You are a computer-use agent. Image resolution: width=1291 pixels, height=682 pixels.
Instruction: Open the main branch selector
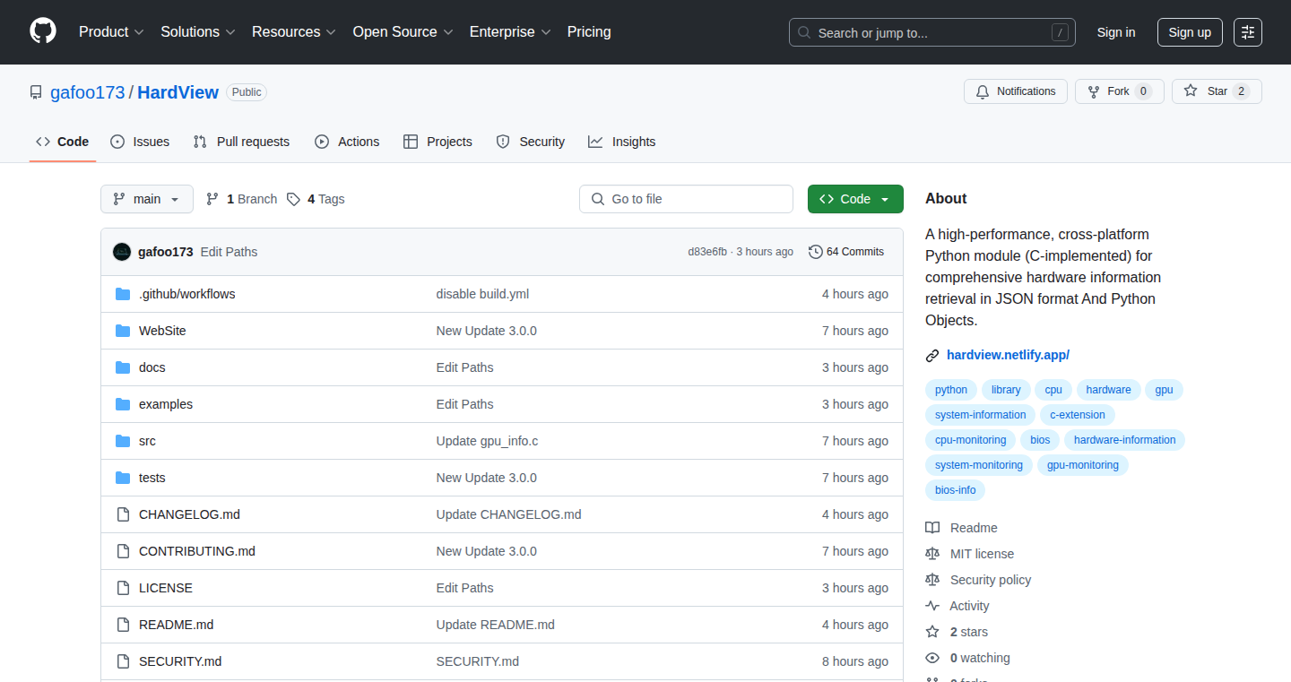[147, 199]
